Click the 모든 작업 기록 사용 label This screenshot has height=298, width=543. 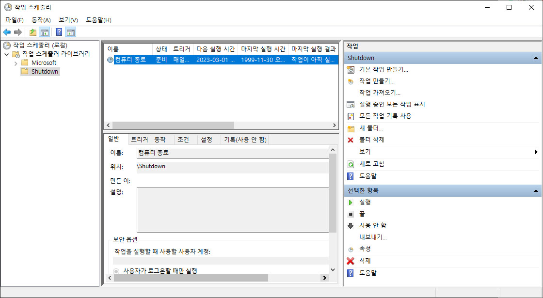coord(385,116)
